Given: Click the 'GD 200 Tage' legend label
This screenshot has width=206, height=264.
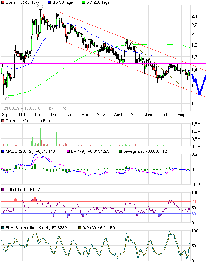Looking at the screenshot, I should (98, 3).
